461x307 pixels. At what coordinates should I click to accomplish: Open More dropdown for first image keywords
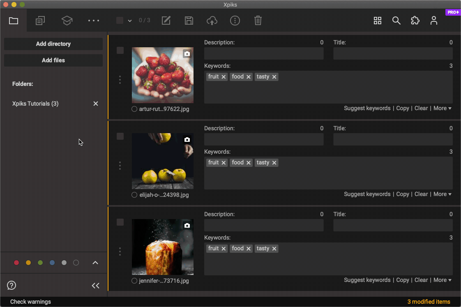click(442, 108)
